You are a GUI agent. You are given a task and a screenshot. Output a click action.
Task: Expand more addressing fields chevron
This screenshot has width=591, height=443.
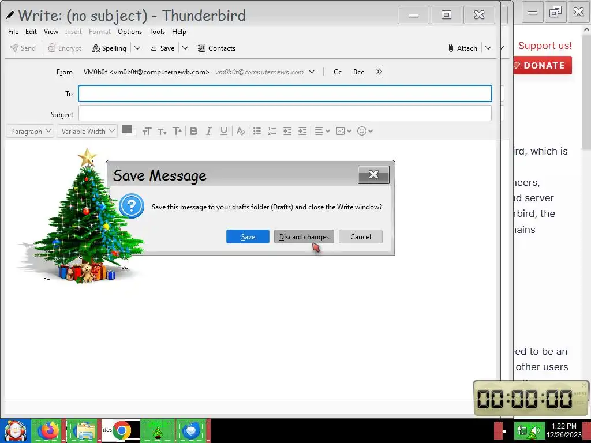(379, 72)
